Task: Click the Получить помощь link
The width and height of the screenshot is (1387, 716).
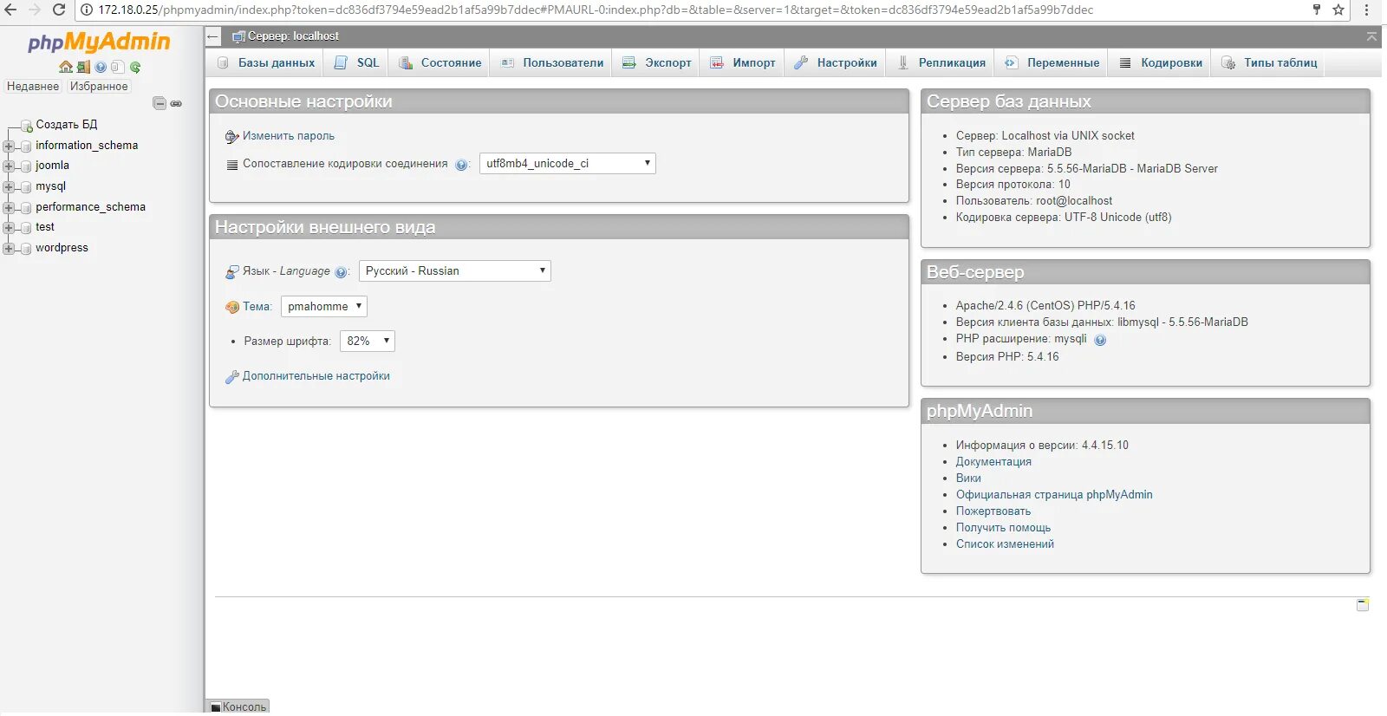Action: tap(1003, 528)
